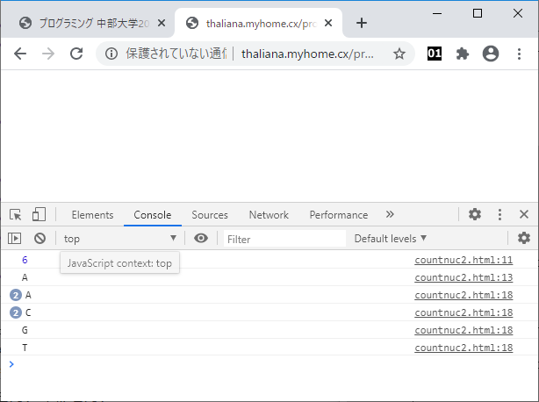Image resolution: width=539 pixels, height=402 pixels.
Task: Expand the more tabs chevron
Action: tap(390, 214)
